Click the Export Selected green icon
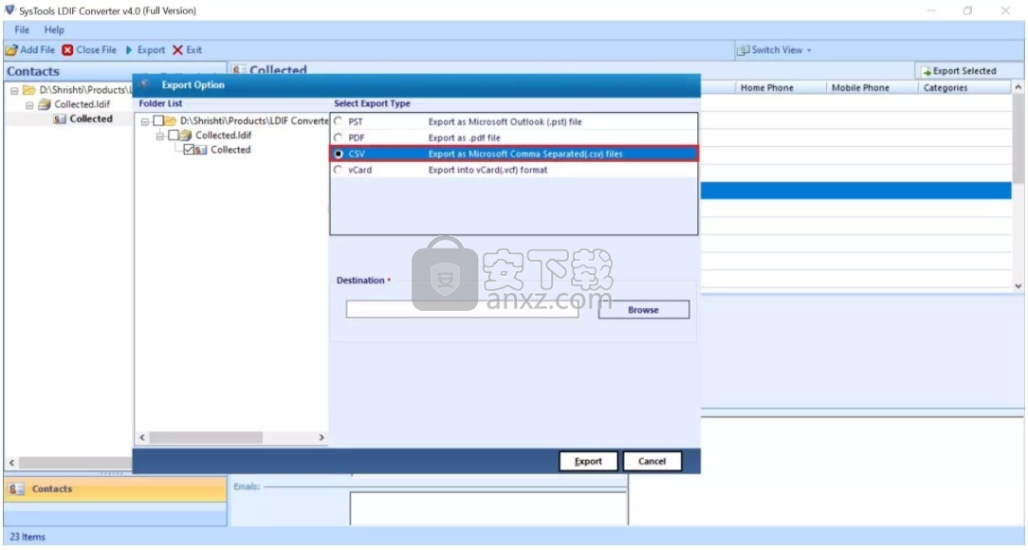 927,71
